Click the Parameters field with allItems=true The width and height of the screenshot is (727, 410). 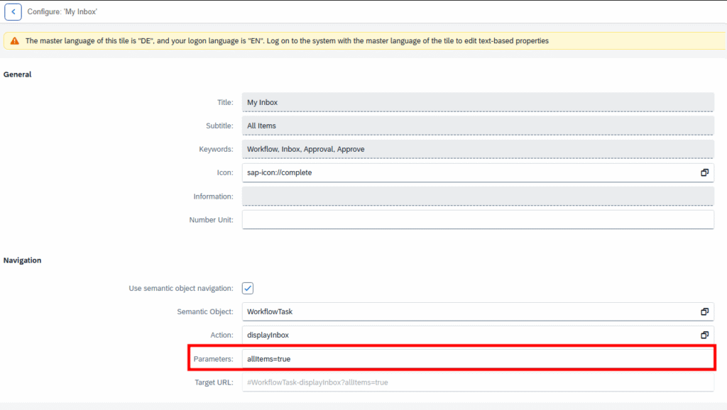click(x=477, y=359)
